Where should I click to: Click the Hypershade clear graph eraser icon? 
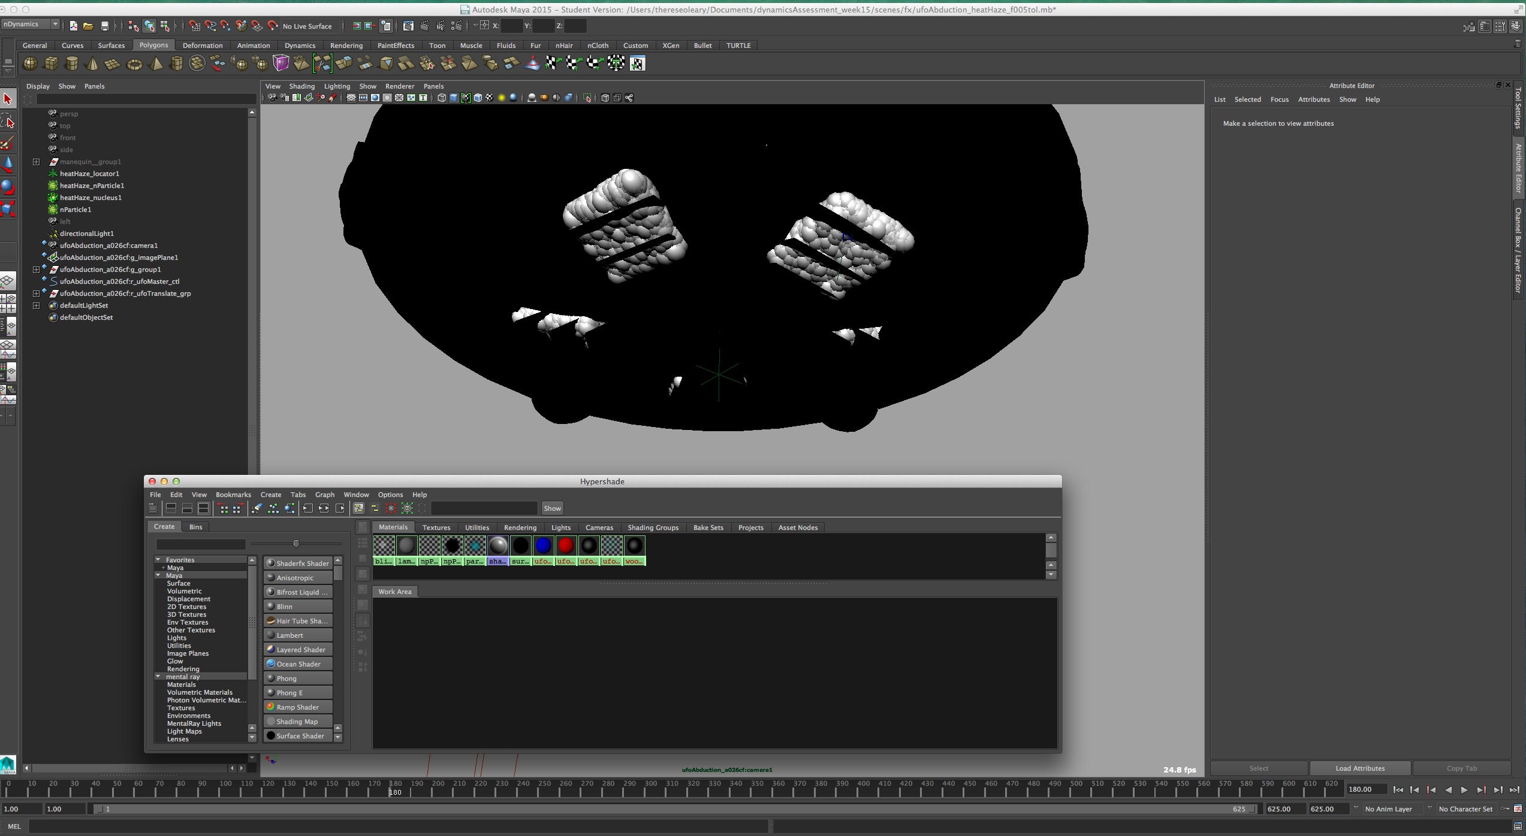(x=256, y=508)
